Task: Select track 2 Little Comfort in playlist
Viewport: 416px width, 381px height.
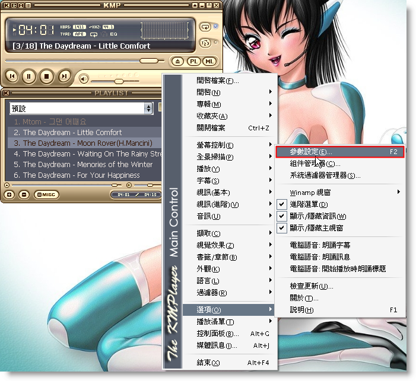Action: [83, 133]
